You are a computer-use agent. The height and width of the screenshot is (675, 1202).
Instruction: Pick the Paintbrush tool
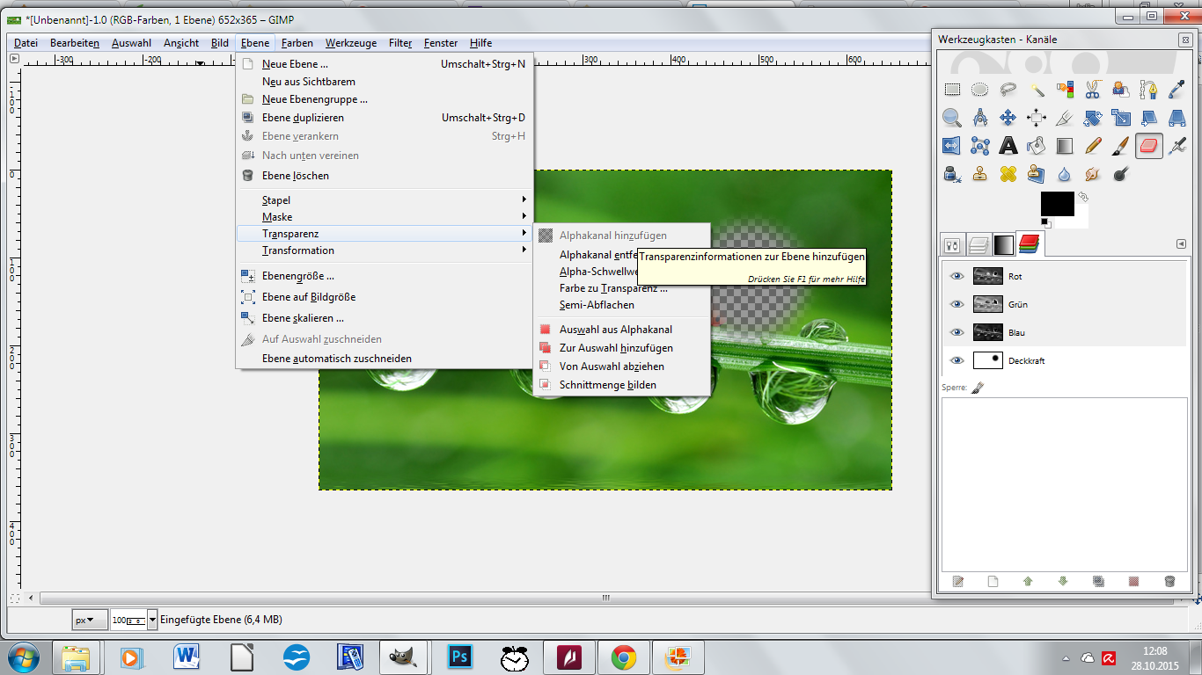1121,146
